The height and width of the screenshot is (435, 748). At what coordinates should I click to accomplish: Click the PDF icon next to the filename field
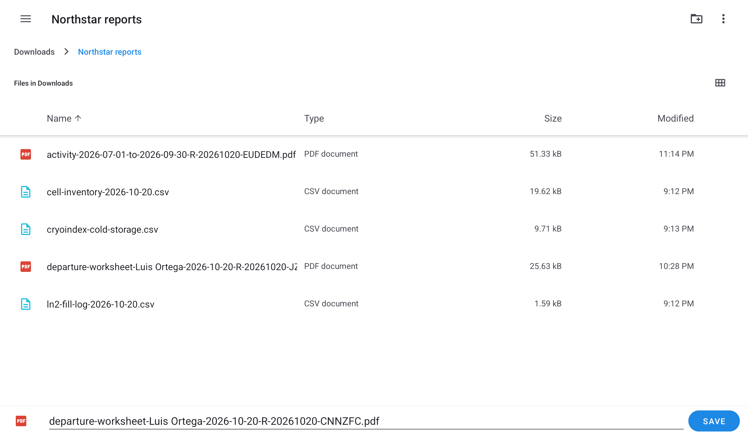pyautogui.click(x=21, y=421)
